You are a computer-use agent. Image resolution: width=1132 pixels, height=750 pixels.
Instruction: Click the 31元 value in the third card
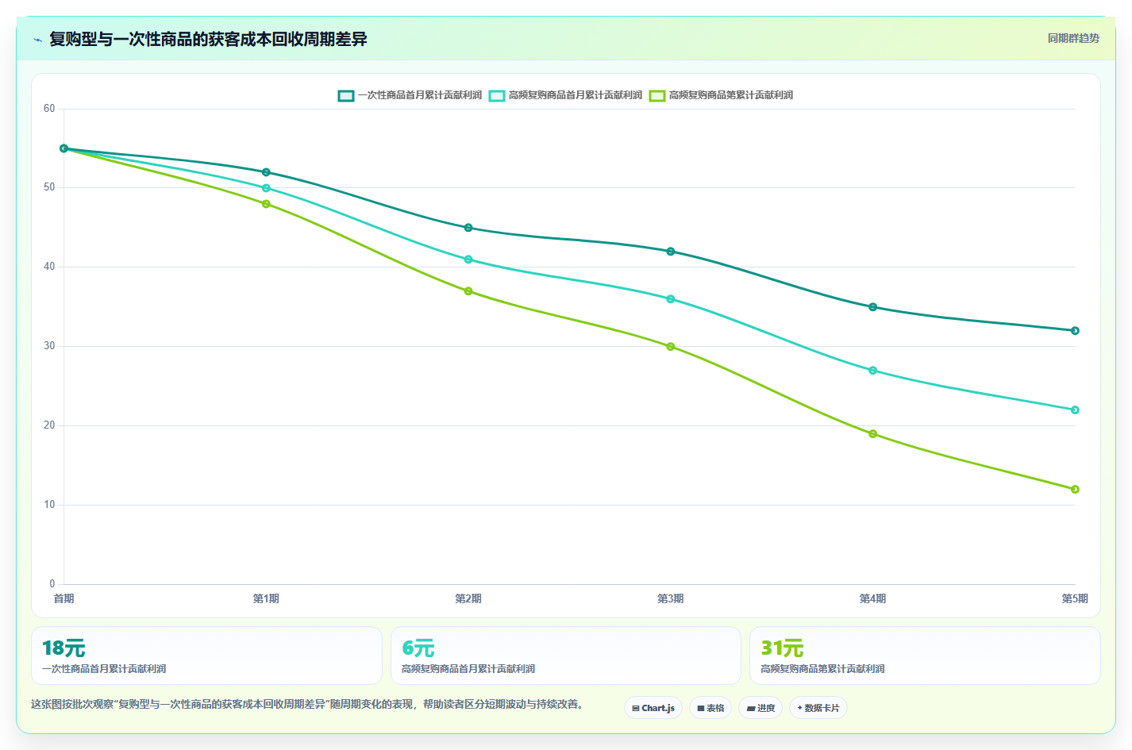(x=782, y=648)
